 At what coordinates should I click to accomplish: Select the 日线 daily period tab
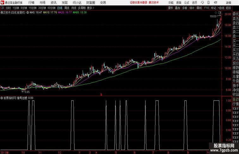[x=60, y=8]
